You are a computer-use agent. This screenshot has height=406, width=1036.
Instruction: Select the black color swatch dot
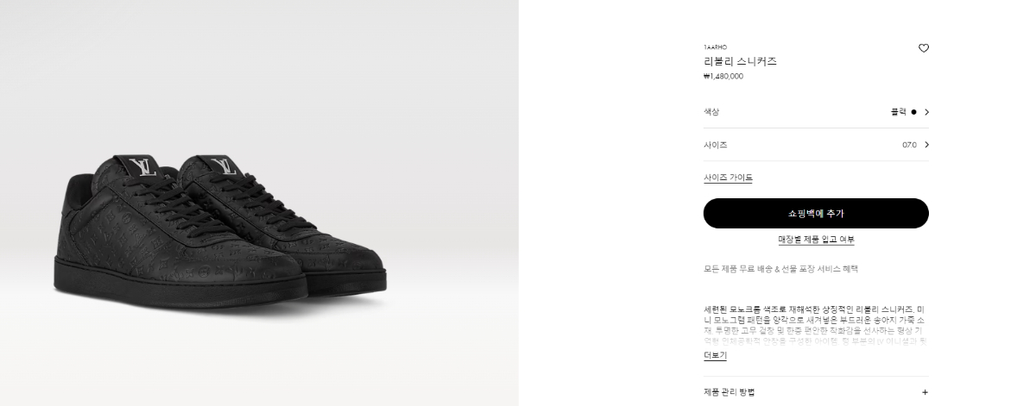point(913,112)
